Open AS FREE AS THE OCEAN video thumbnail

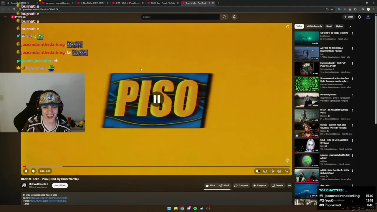(x=307, y=53)
